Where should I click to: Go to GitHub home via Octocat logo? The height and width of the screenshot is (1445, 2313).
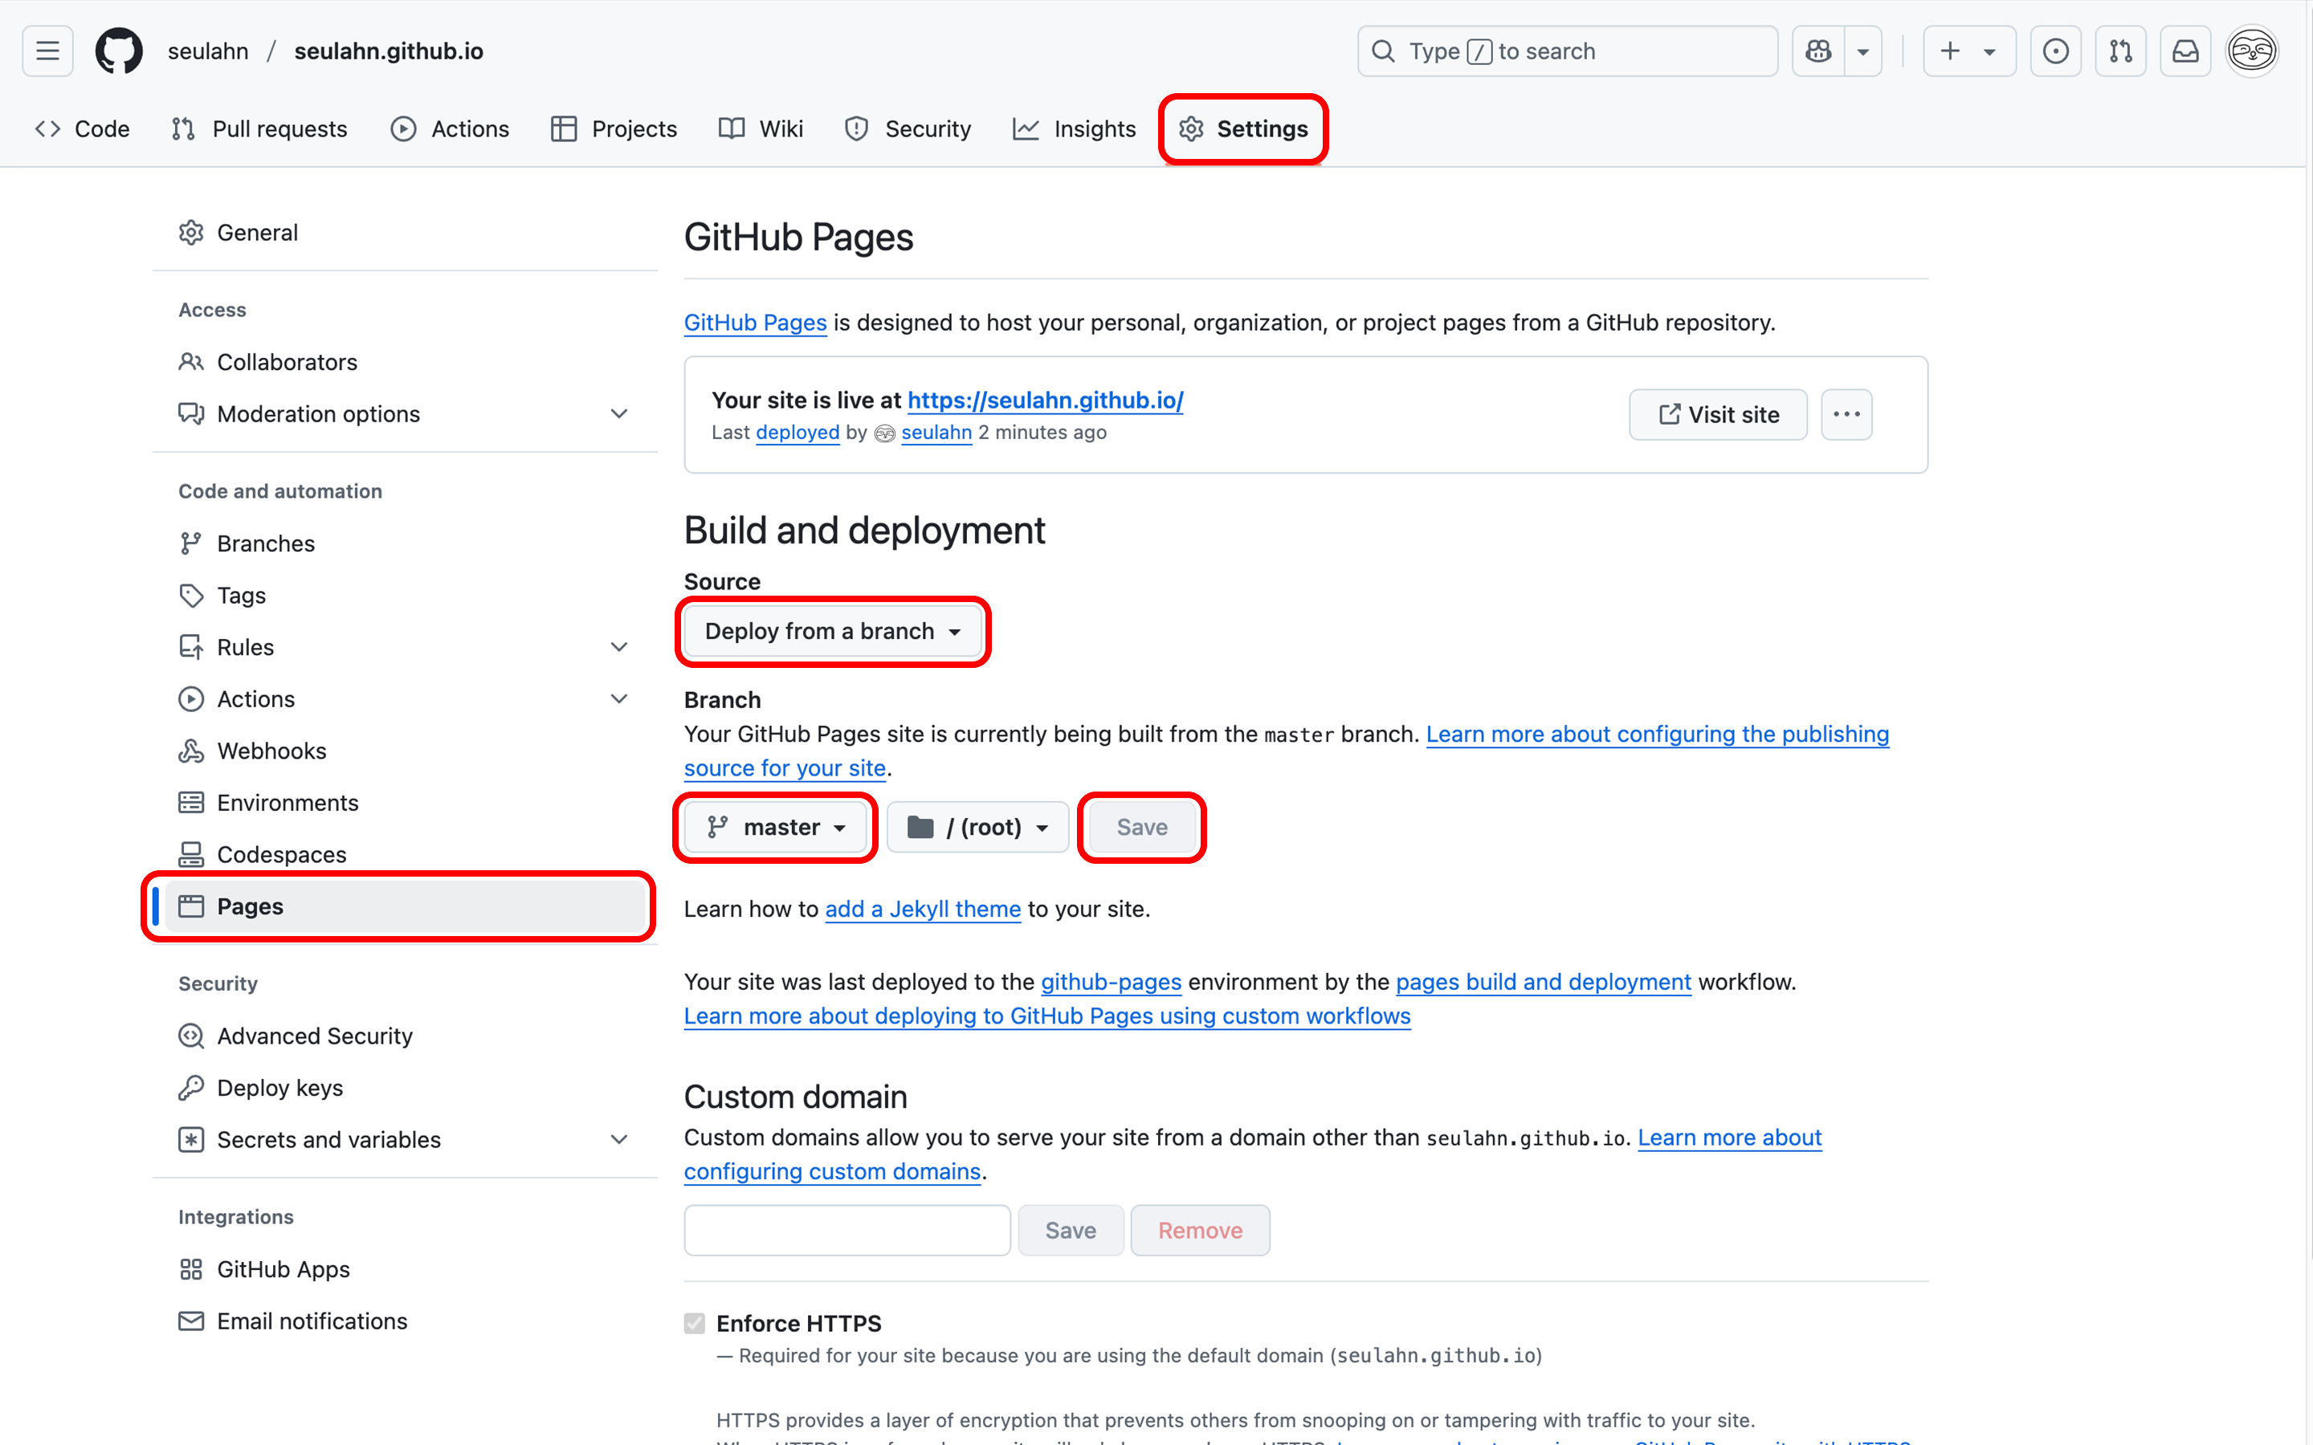[119, 51]
